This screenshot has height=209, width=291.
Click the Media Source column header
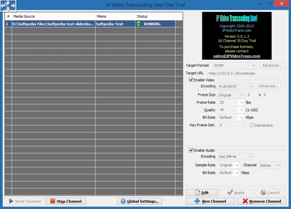(x=53, y=16)
